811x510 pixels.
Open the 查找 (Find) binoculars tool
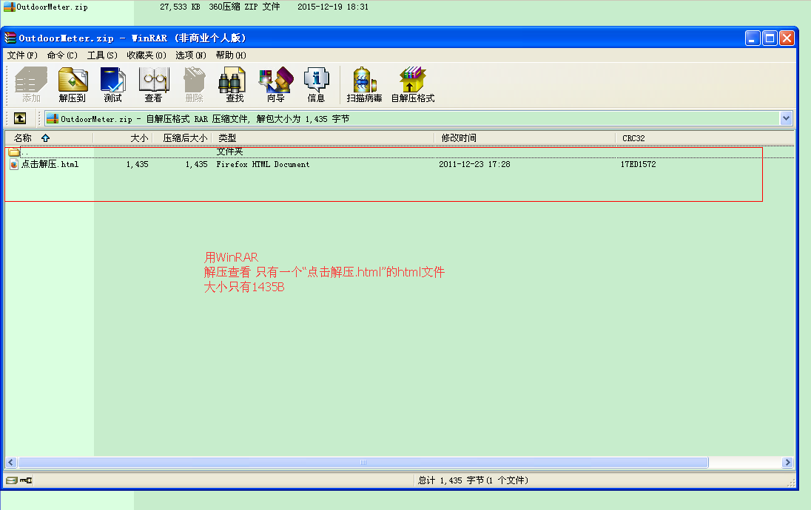tap(233, 85)
